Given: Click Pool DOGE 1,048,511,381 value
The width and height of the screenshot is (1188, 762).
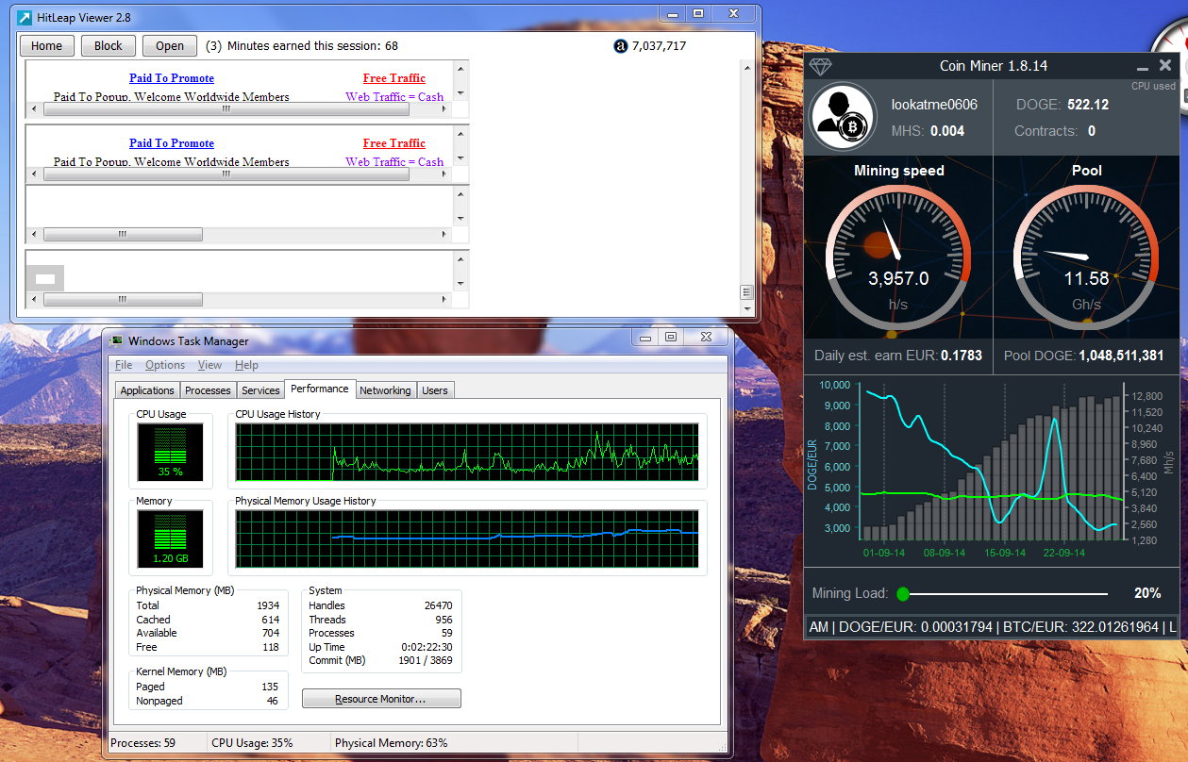Looking at the screenshot, I should coord(1121,356).
